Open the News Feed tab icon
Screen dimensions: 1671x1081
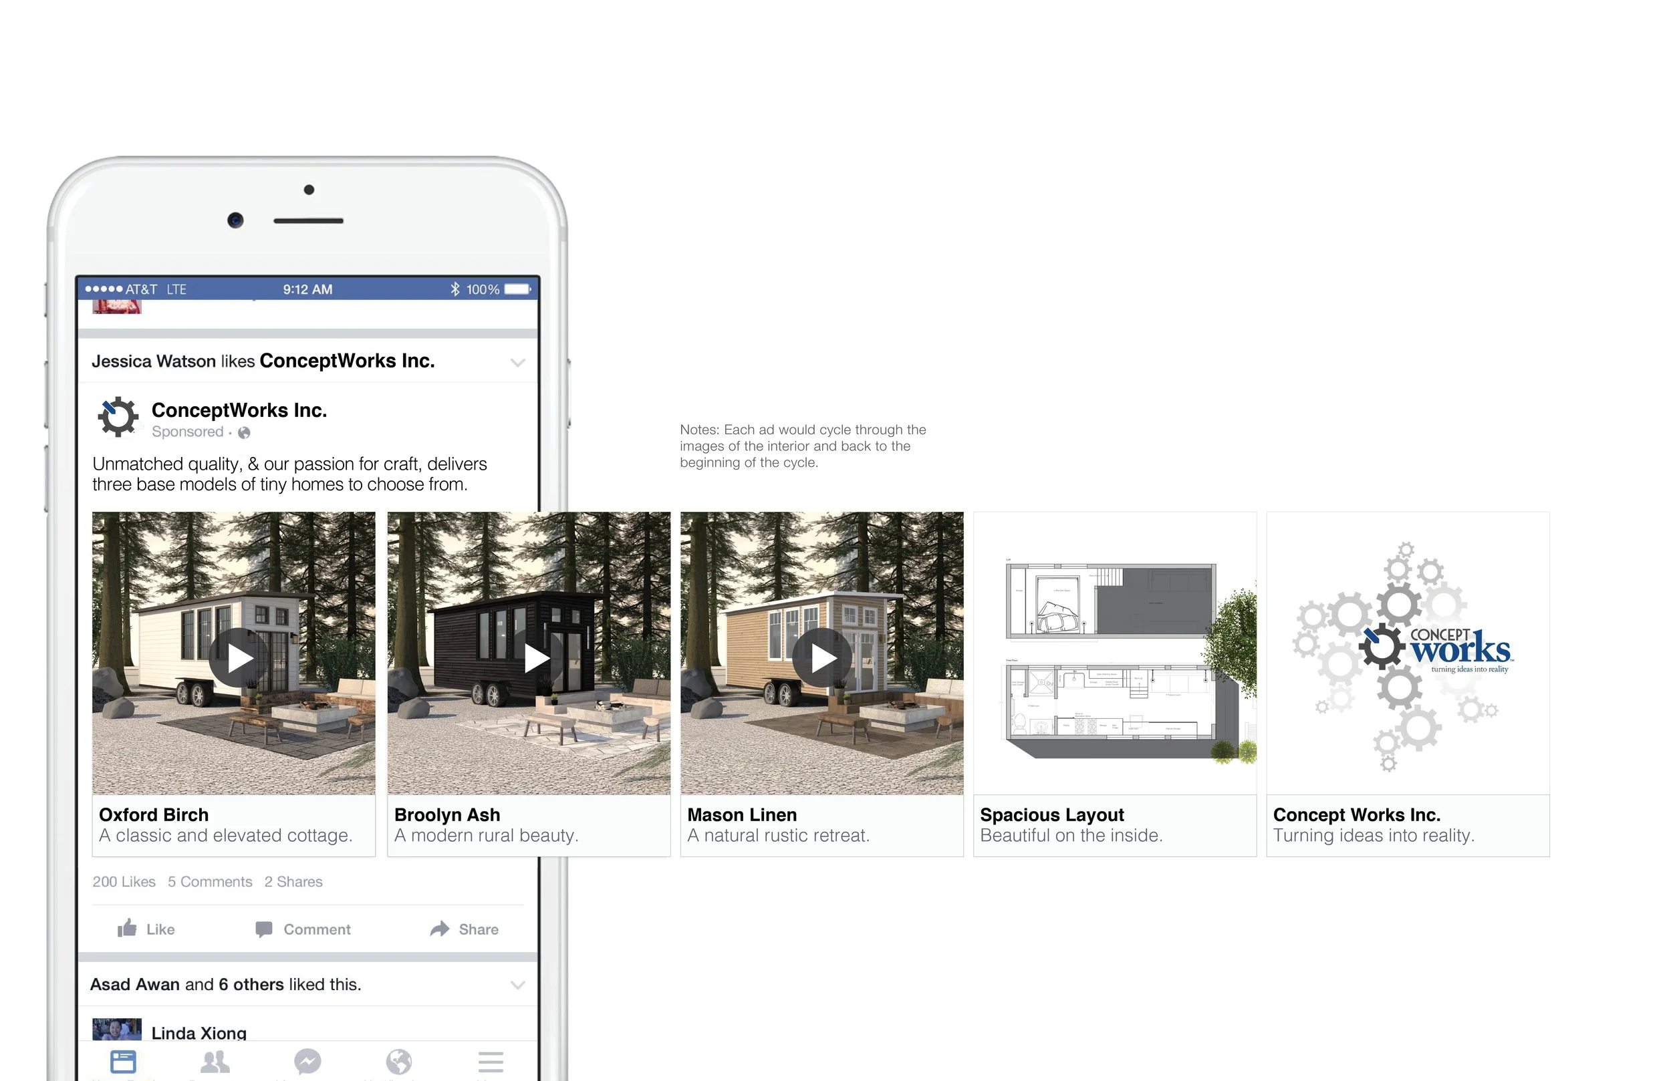point(123,1061)
